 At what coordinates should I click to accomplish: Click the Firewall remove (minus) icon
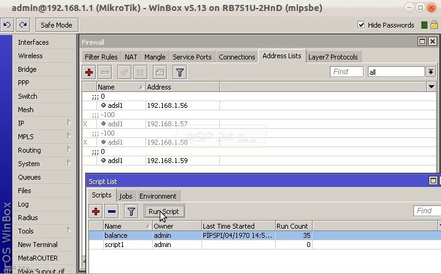coord(105,72)
